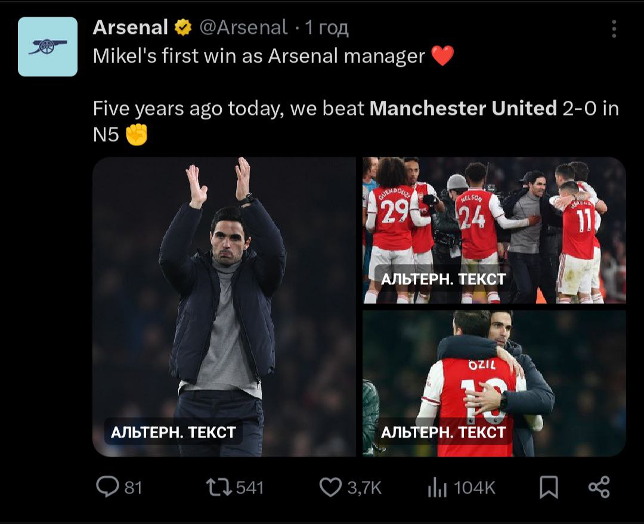Open the three-dot more options menu
This screenshot has height=524, width=644.
pos(614,29)
